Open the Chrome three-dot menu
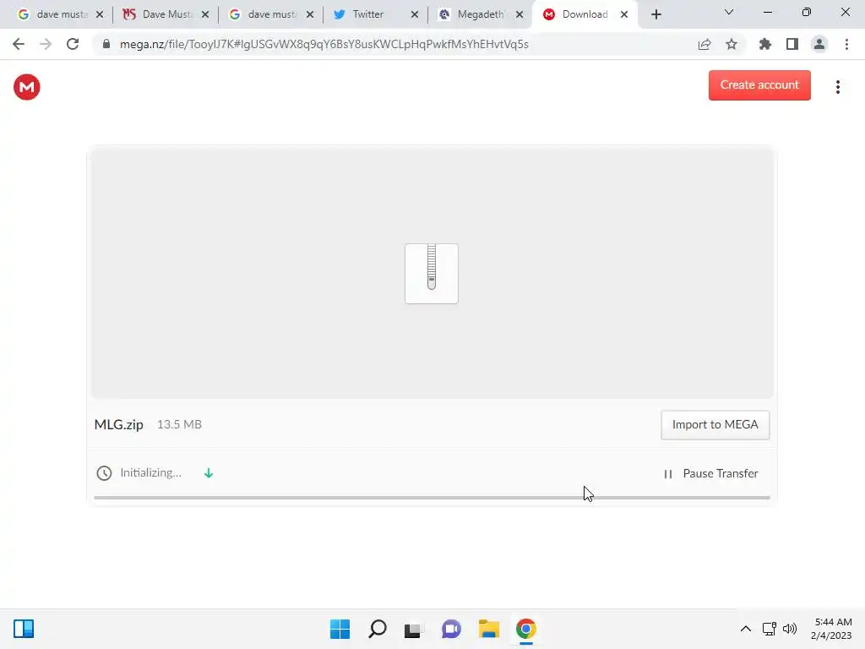The width and height of the screenshot is (865, 649). coord(846,44)
